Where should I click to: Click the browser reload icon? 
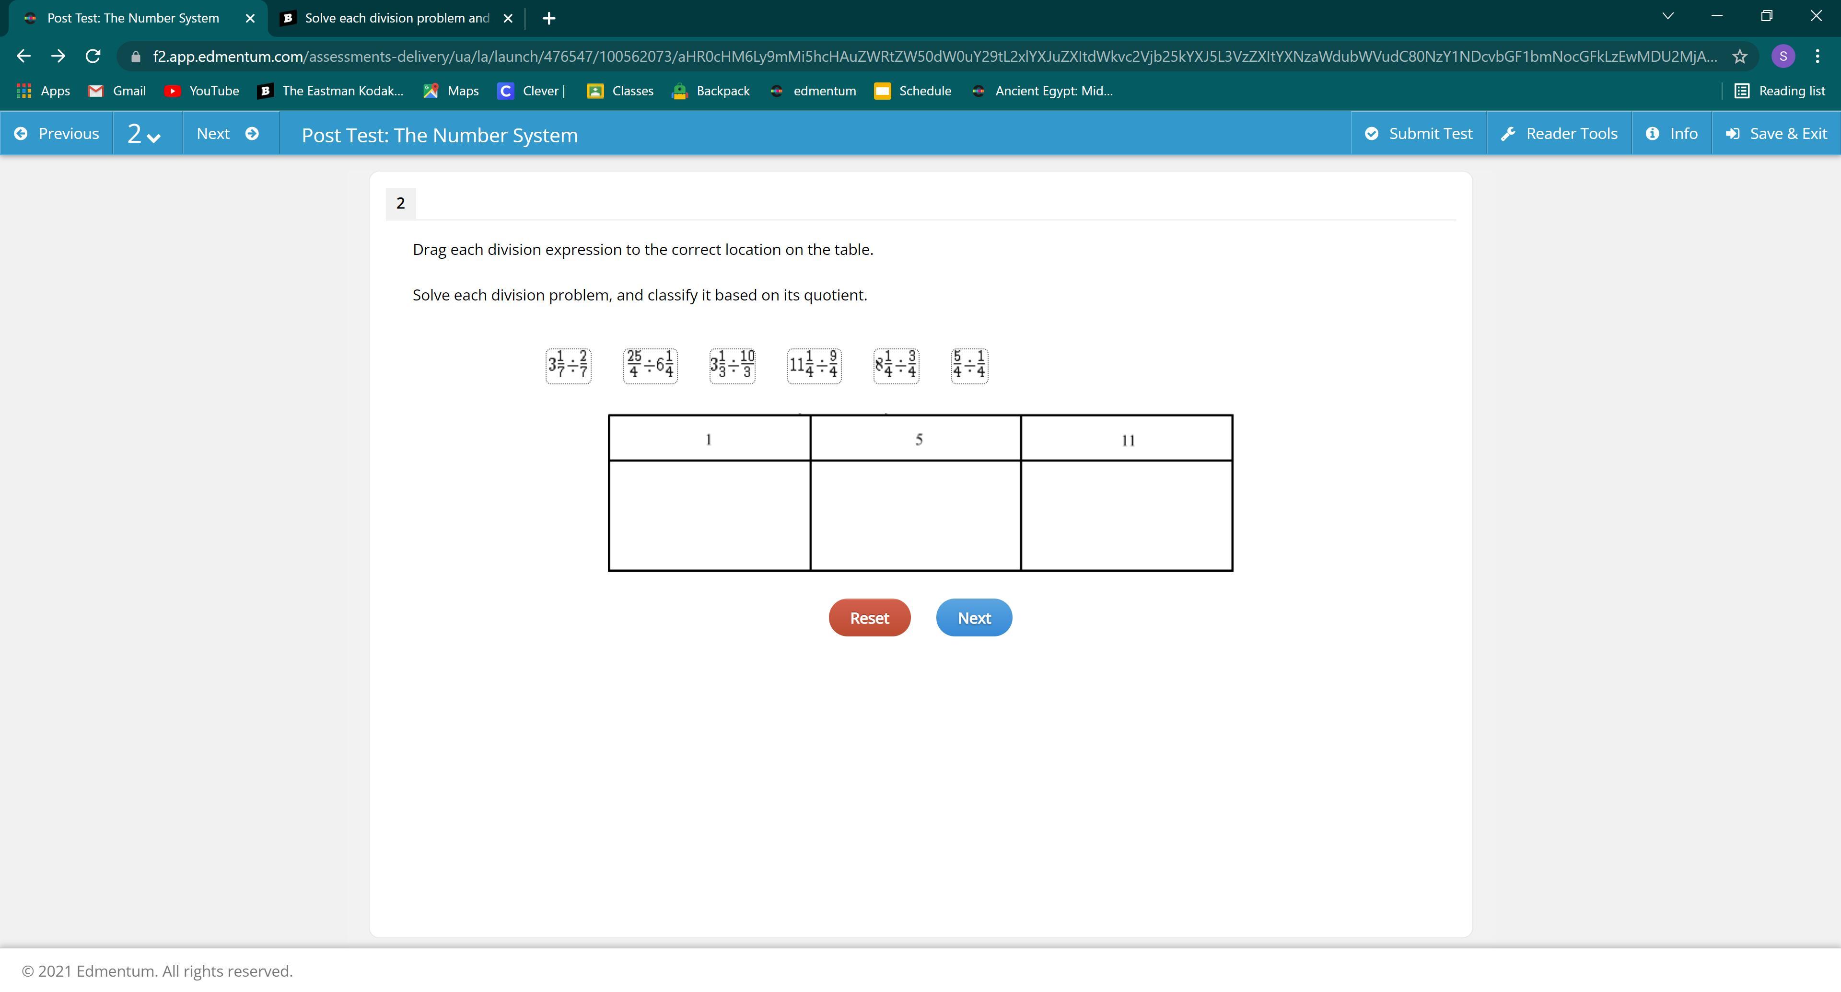point(93,57)
